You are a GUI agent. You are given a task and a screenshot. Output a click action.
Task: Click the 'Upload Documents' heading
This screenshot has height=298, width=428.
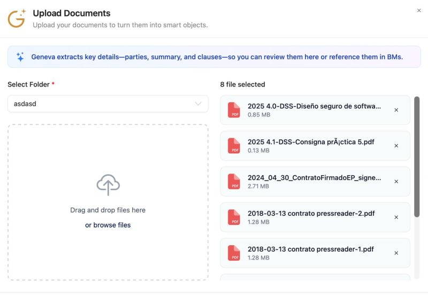click(x=72, y=13)
